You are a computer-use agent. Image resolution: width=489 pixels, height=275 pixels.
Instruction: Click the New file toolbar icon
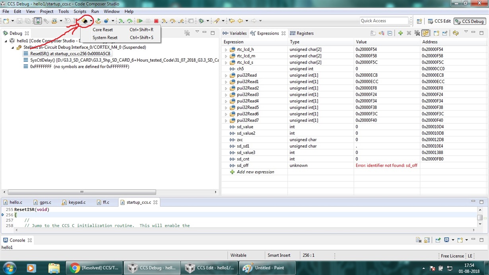6,21
